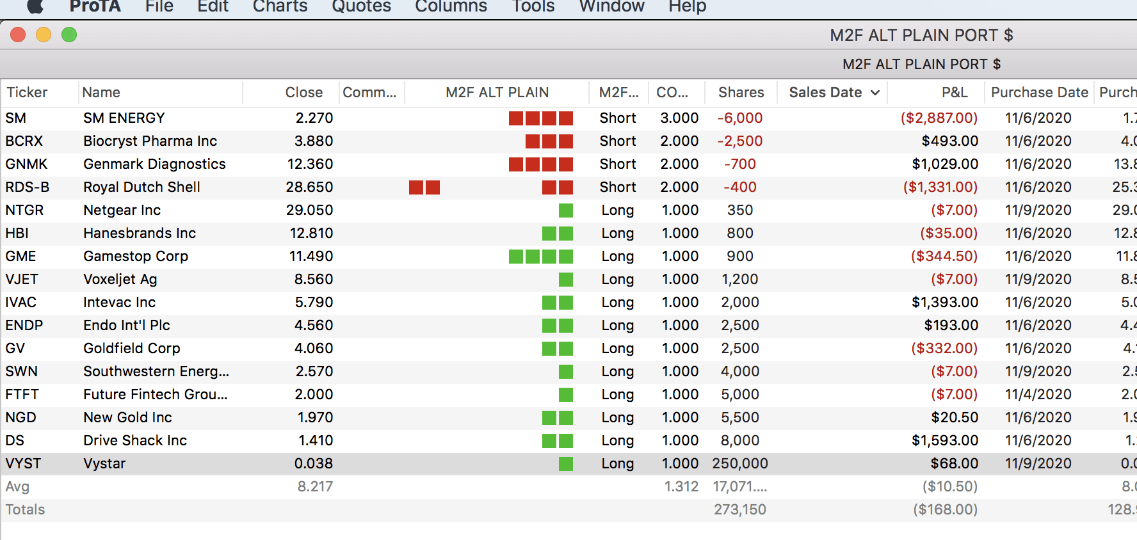Click red Comm bars for Royal Dutch Shell

click(x=424, y=187)
